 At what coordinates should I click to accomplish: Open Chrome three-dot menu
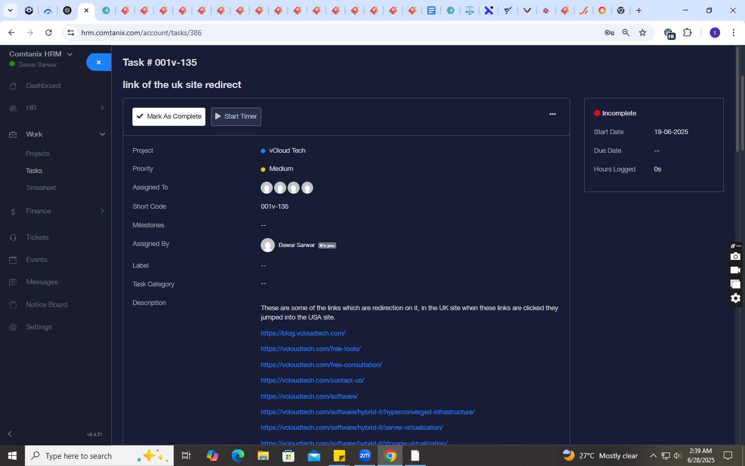(x=734, y=33)
